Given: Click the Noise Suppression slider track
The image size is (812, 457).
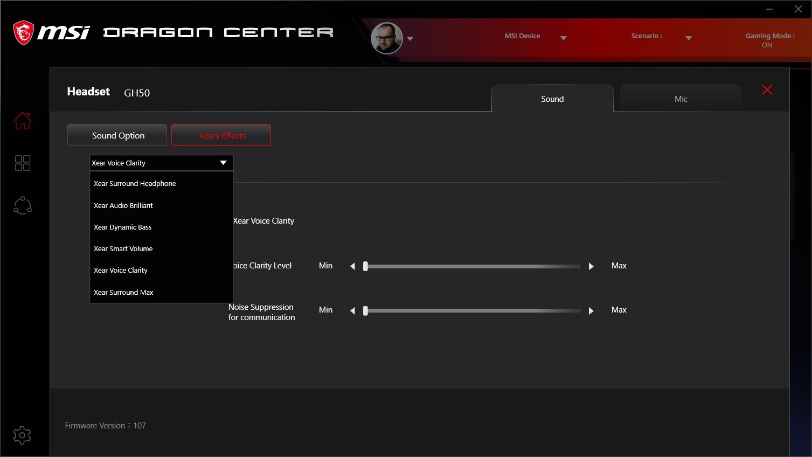Looking at the screenshot, I should click(x=472, y=310).
